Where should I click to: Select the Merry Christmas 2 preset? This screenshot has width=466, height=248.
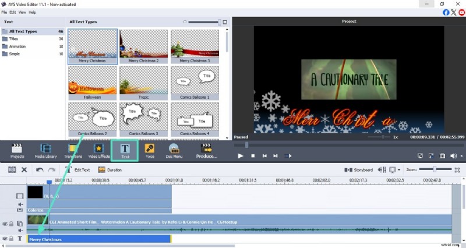(x=143, y=47)
